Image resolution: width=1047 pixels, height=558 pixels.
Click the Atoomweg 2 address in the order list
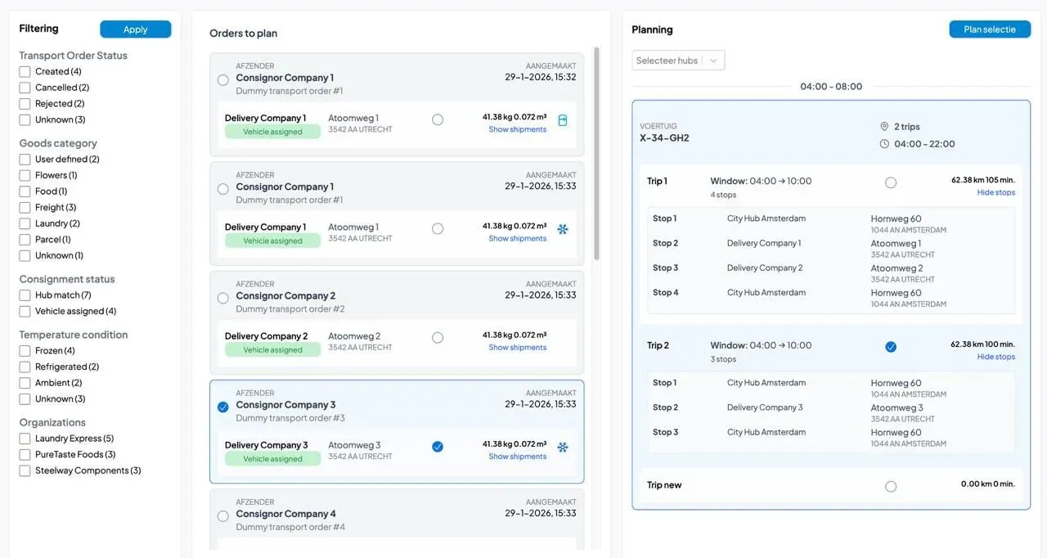coord(354,336)
